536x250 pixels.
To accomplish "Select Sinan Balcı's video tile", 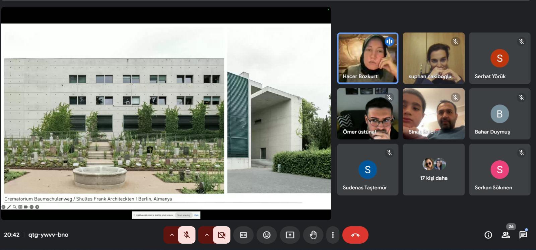I will pos(433,114).
